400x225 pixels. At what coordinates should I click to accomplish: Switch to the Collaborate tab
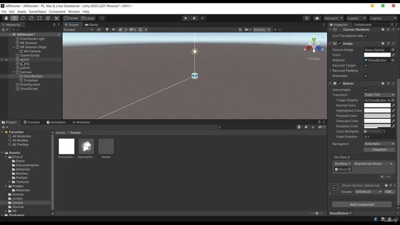pyautogui.click(x=362, y=25)
